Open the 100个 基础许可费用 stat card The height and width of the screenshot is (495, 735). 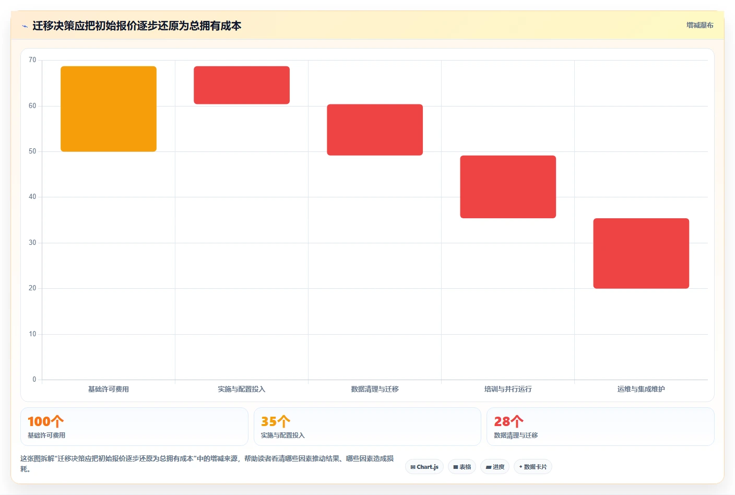[134, 427]
